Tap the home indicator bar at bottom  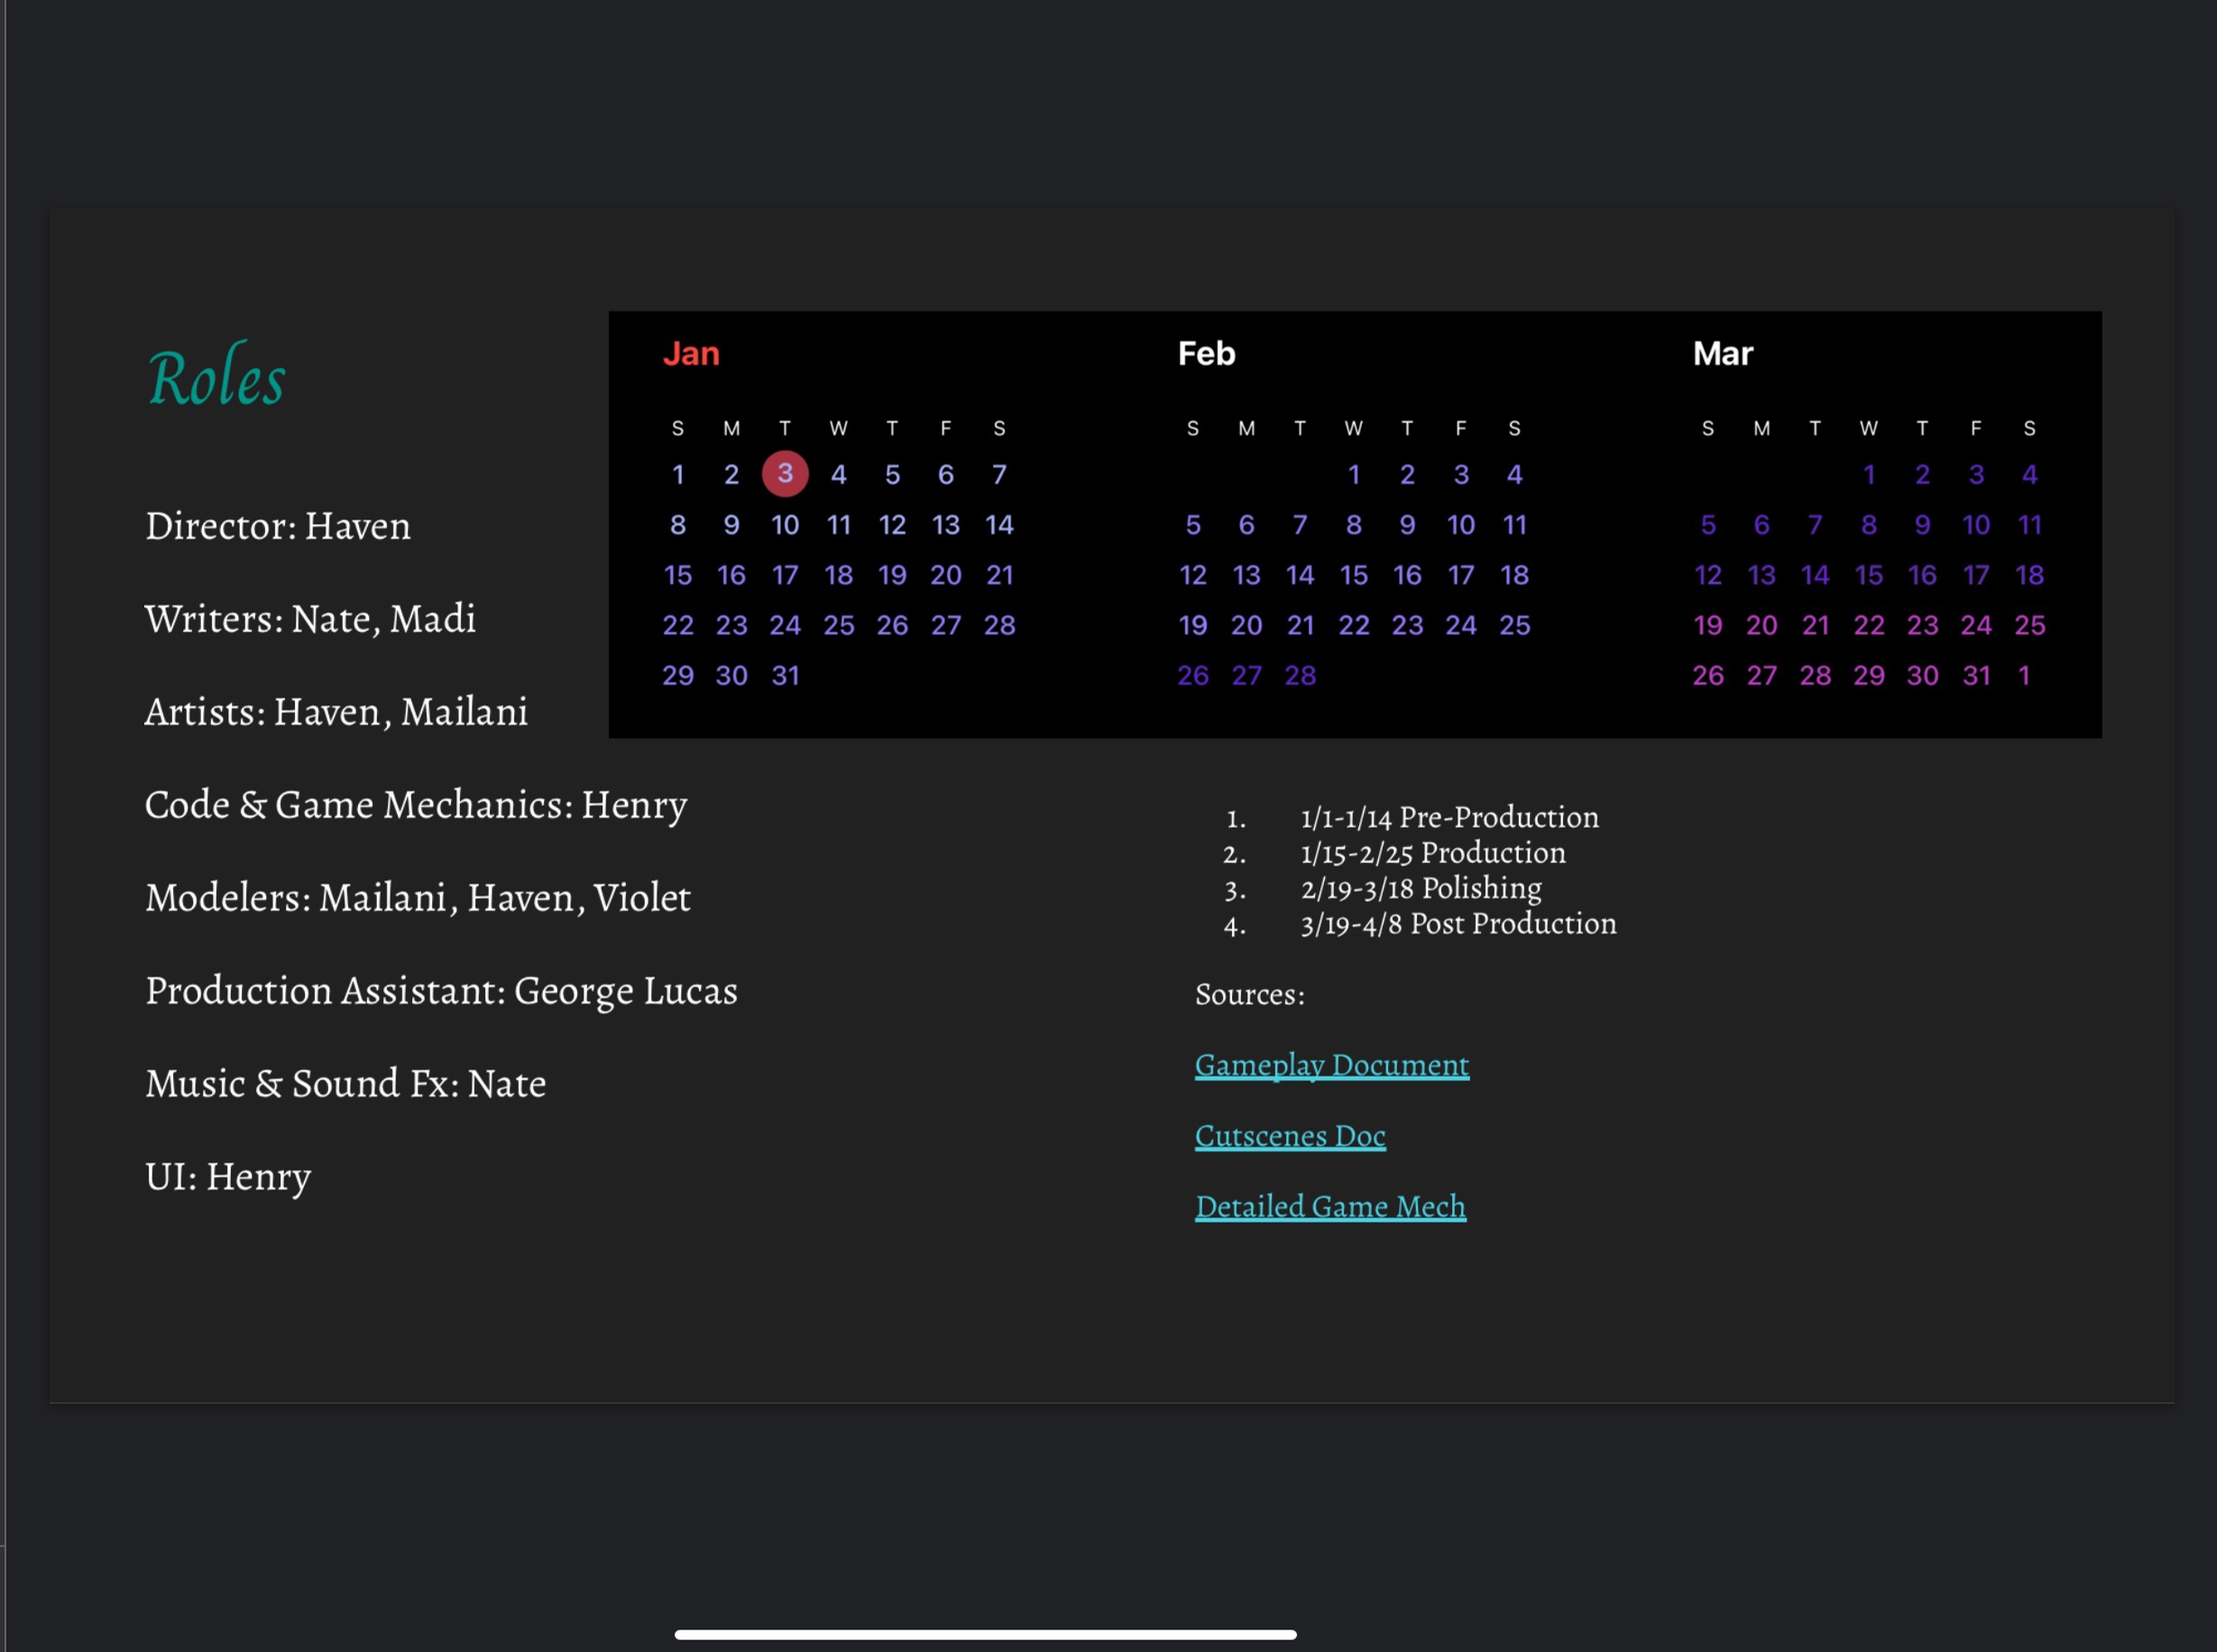tap(985, 1635)
